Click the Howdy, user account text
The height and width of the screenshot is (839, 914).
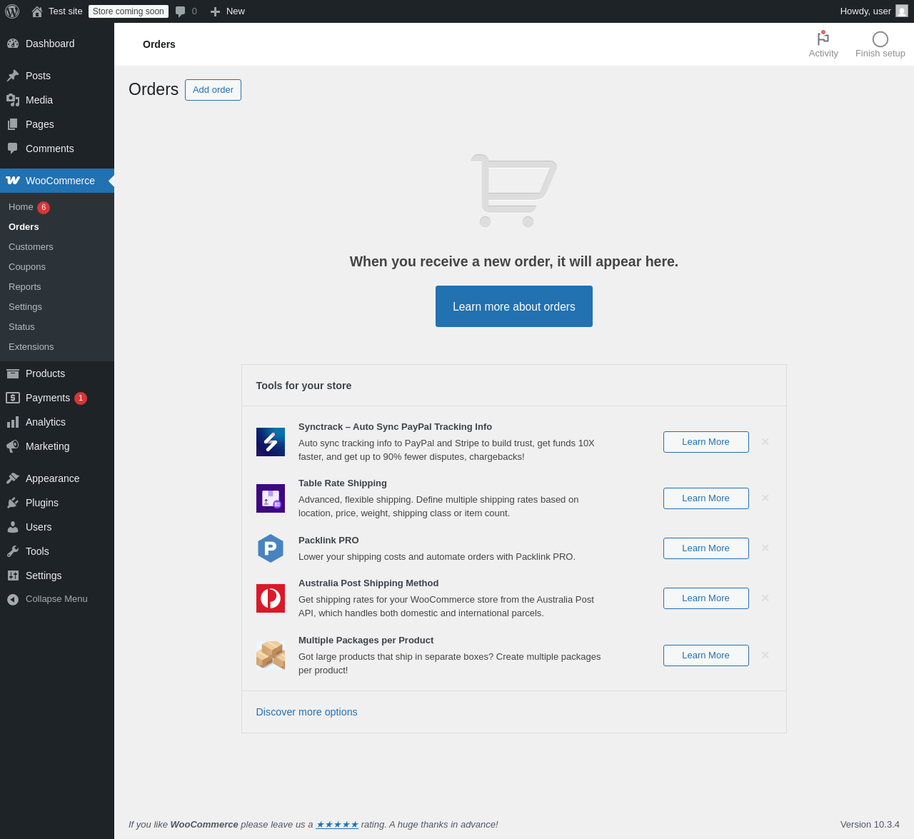[x=865, y=11]
